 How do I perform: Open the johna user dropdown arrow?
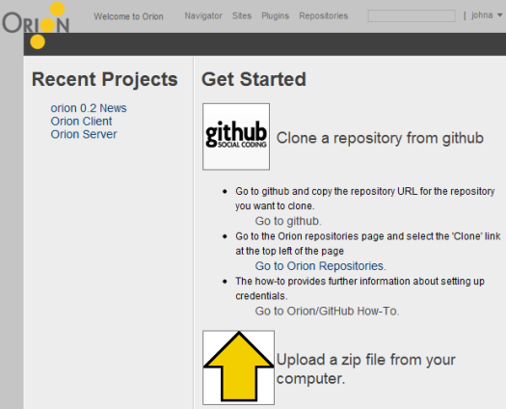click(500, 15)
